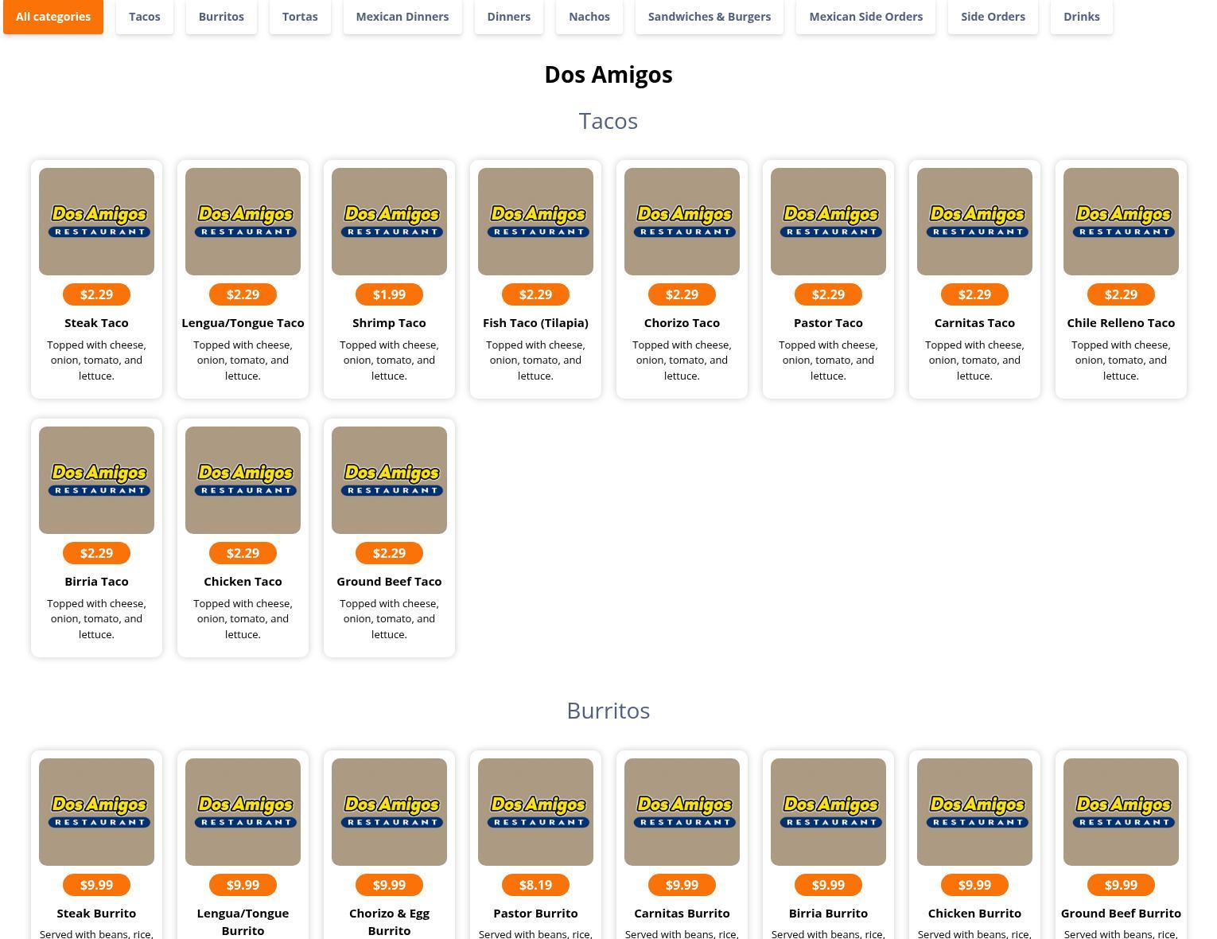
Task: Open the Burritos category tab
Action: (x=221, y=17)
